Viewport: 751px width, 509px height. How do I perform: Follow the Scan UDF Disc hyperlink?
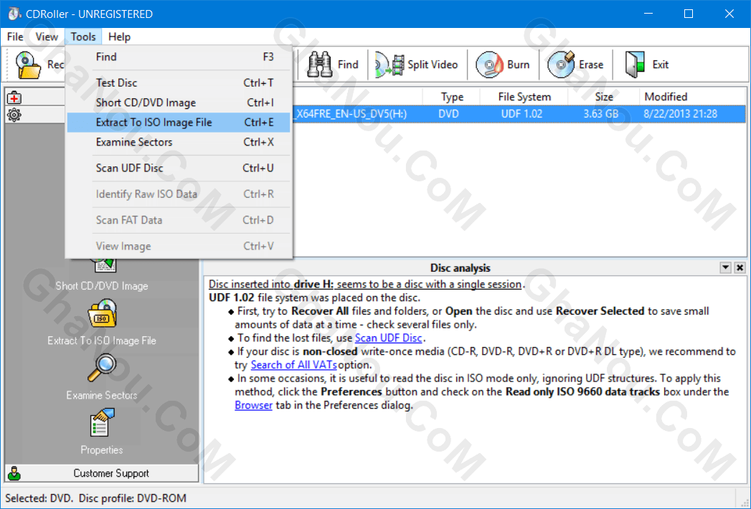pos(389,338)
